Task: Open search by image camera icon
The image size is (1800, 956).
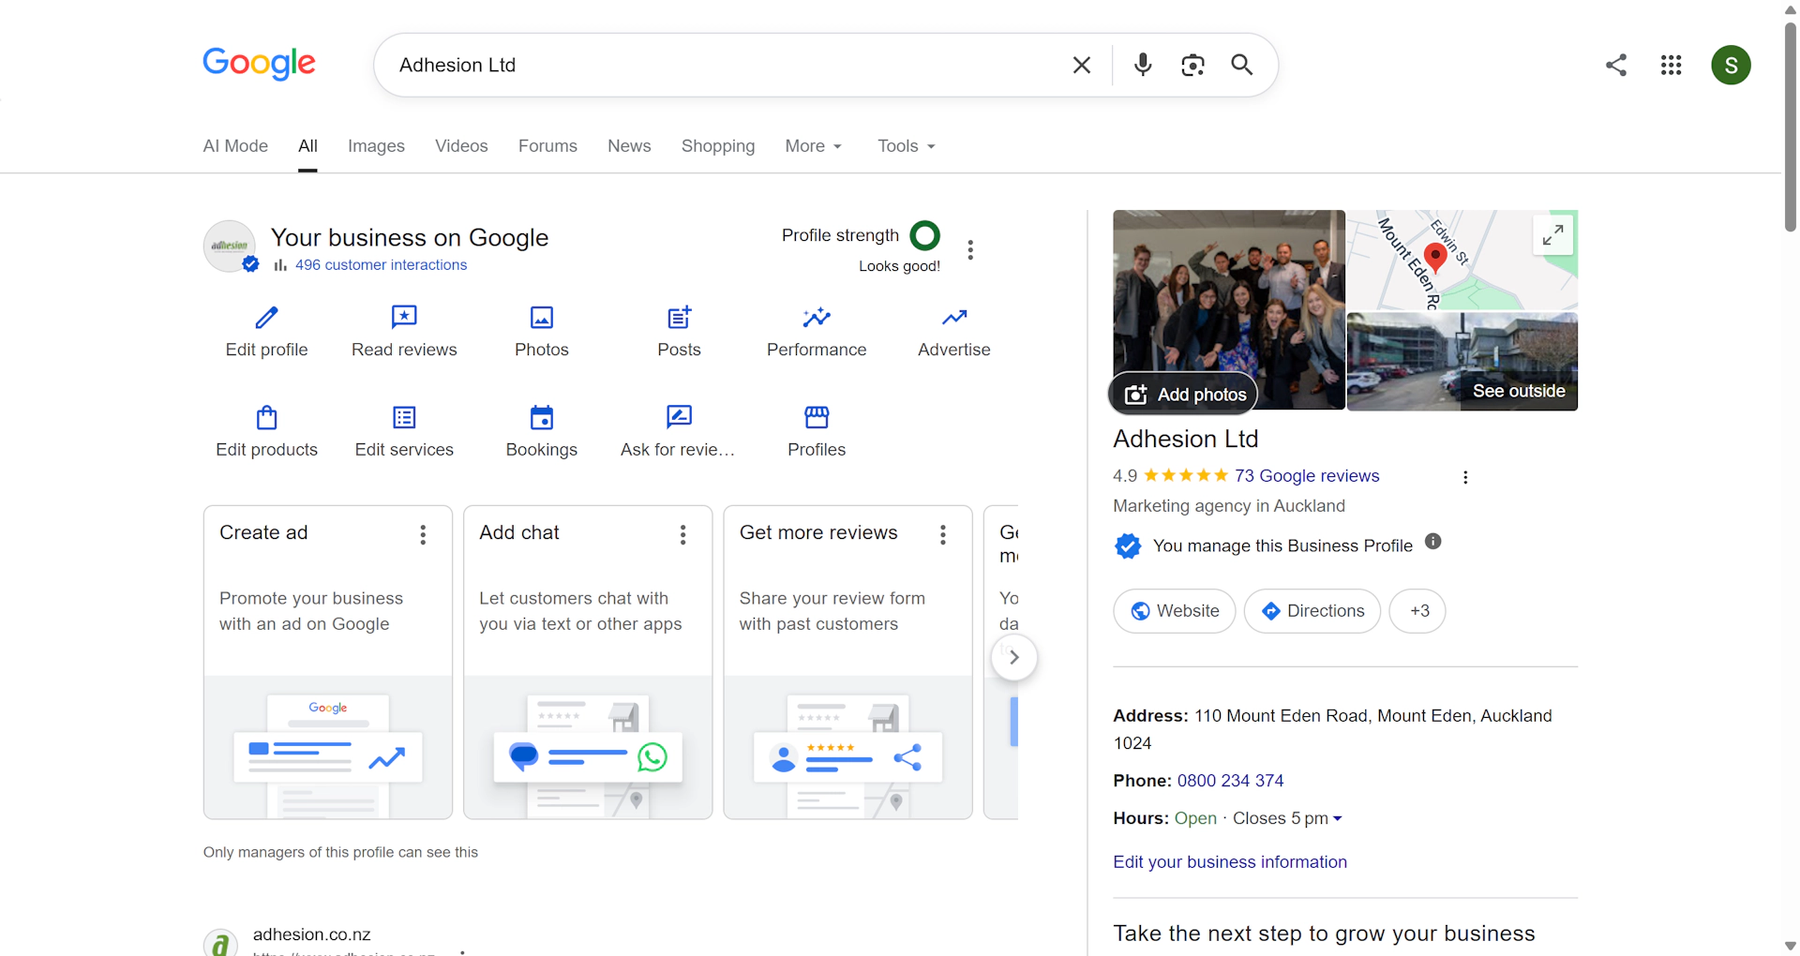Action: tap(1192, 65)
